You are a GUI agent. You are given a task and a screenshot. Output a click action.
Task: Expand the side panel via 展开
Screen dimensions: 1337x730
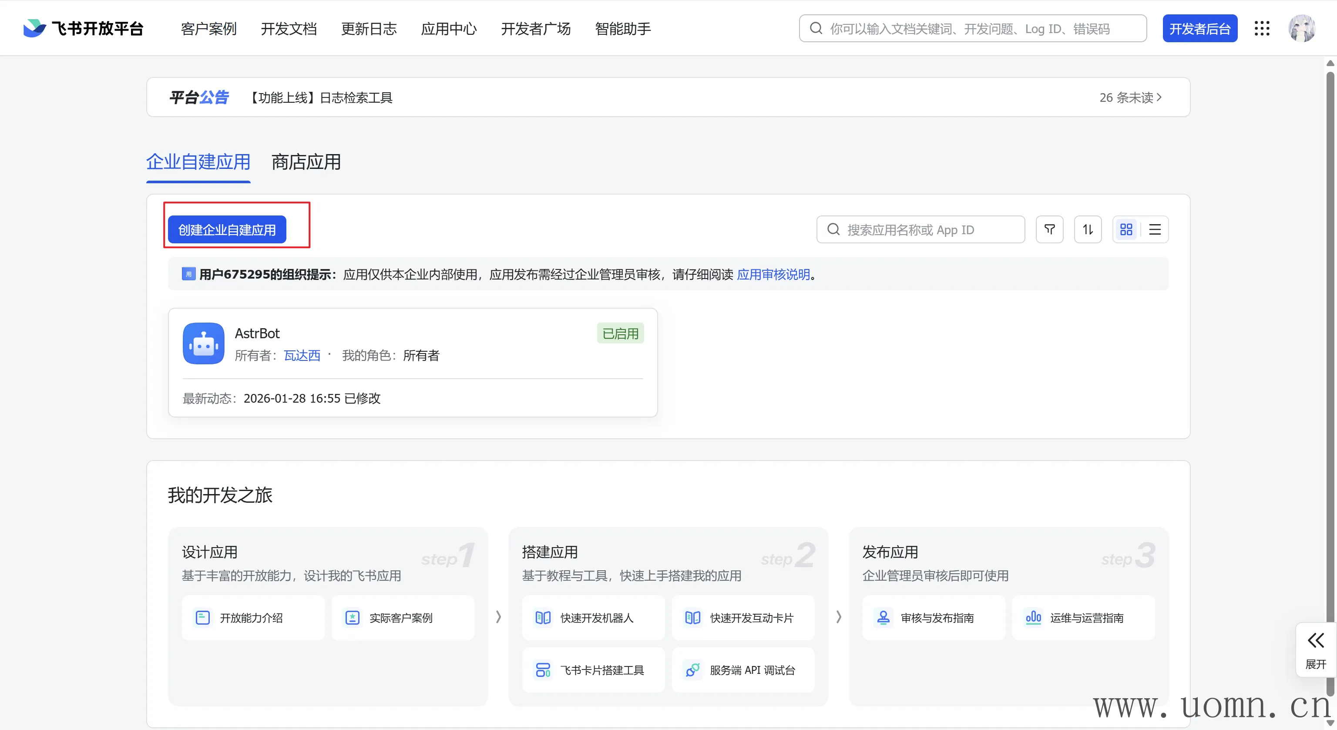(x=1316, y=649)
